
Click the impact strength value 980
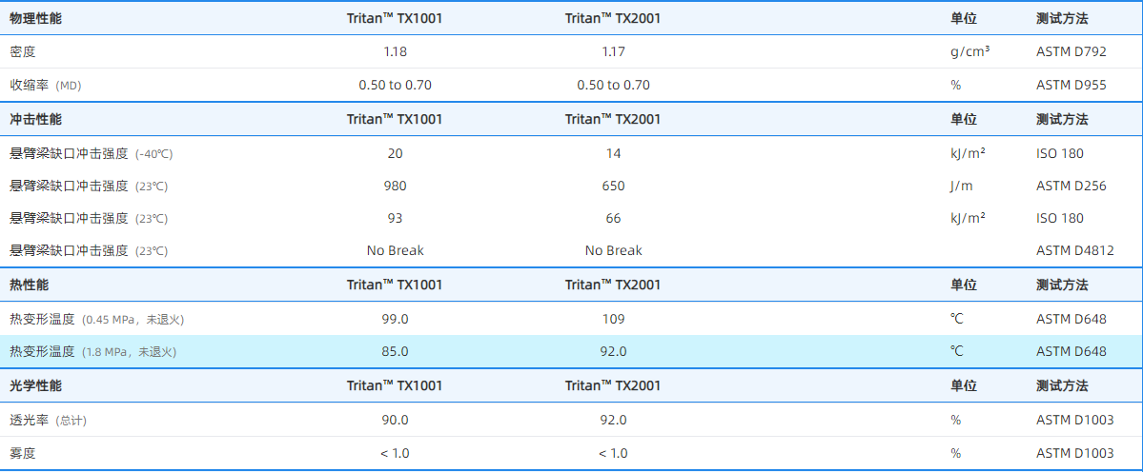[395, 186]
